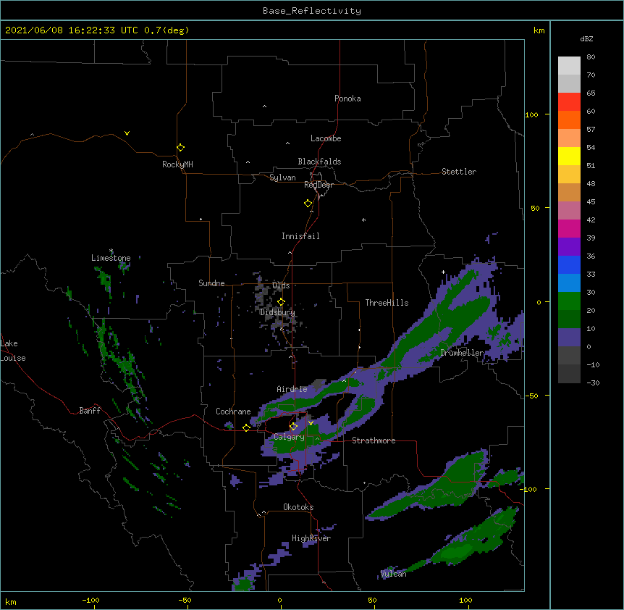Image resolution: width=624 pixels, height=610 pixels.
Task: Click the white plus marker north of Drumheller
Action: click(x=443, y=272)
